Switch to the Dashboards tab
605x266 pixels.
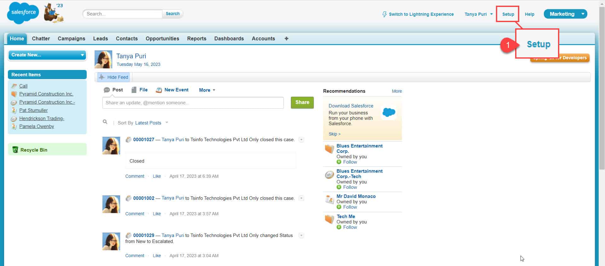[x=229, y=38]
